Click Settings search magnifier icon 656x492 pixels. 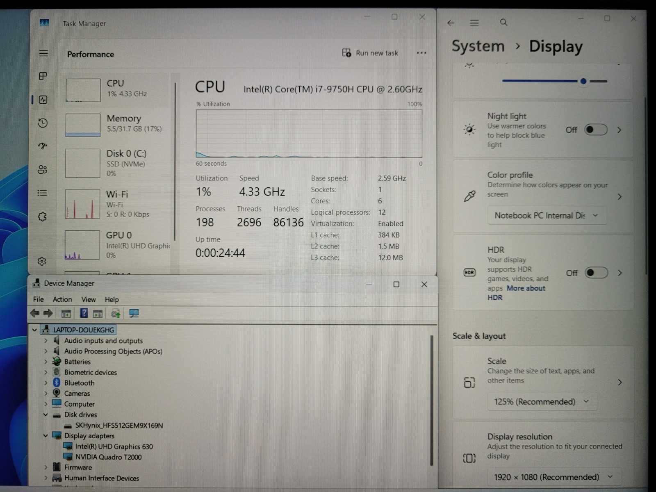(503, 23)
